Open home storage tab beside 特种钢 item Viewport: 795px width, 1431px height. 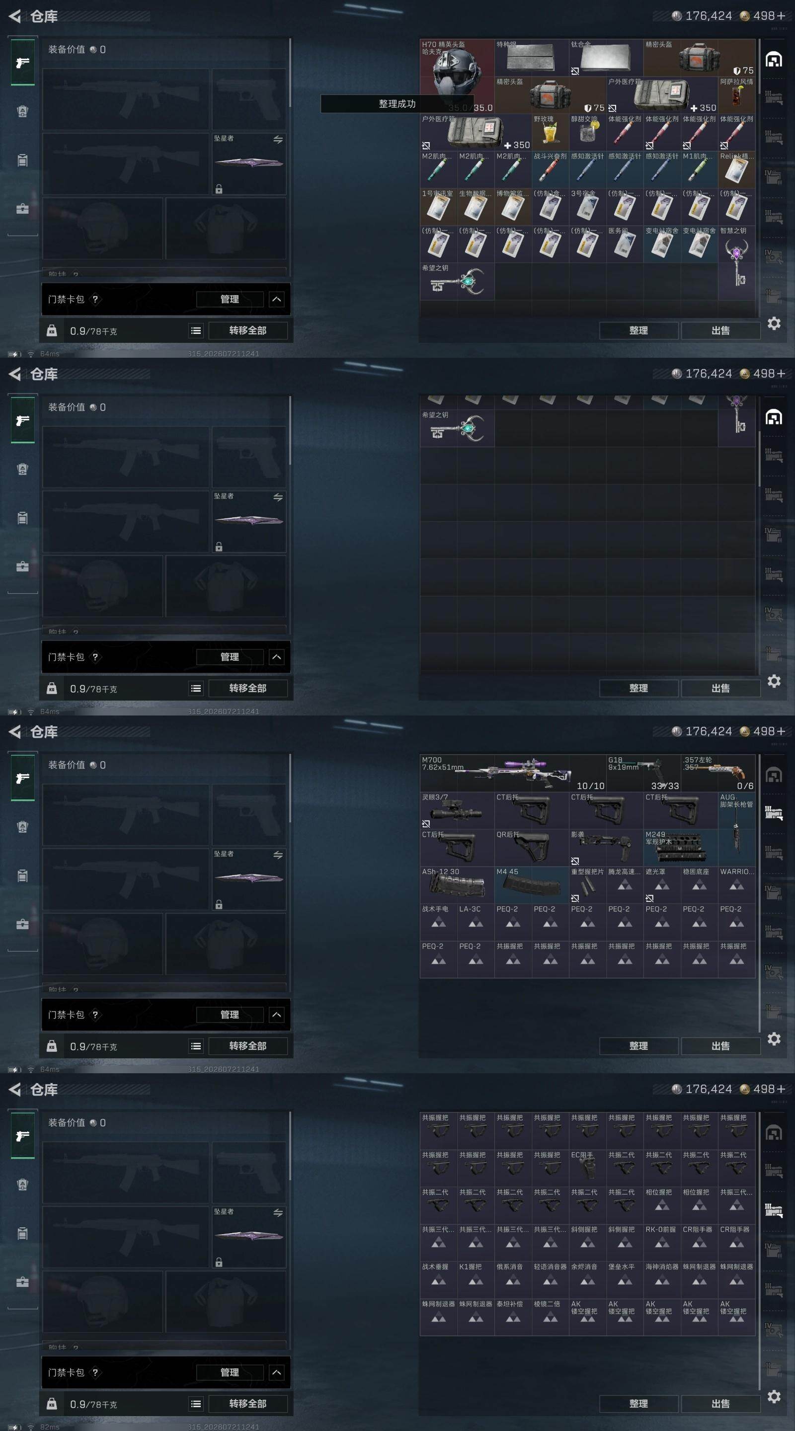point(774,60)
